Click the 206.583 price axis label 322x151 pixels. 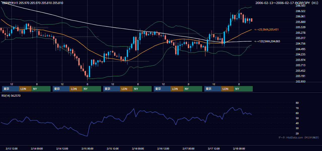[300, 6]
